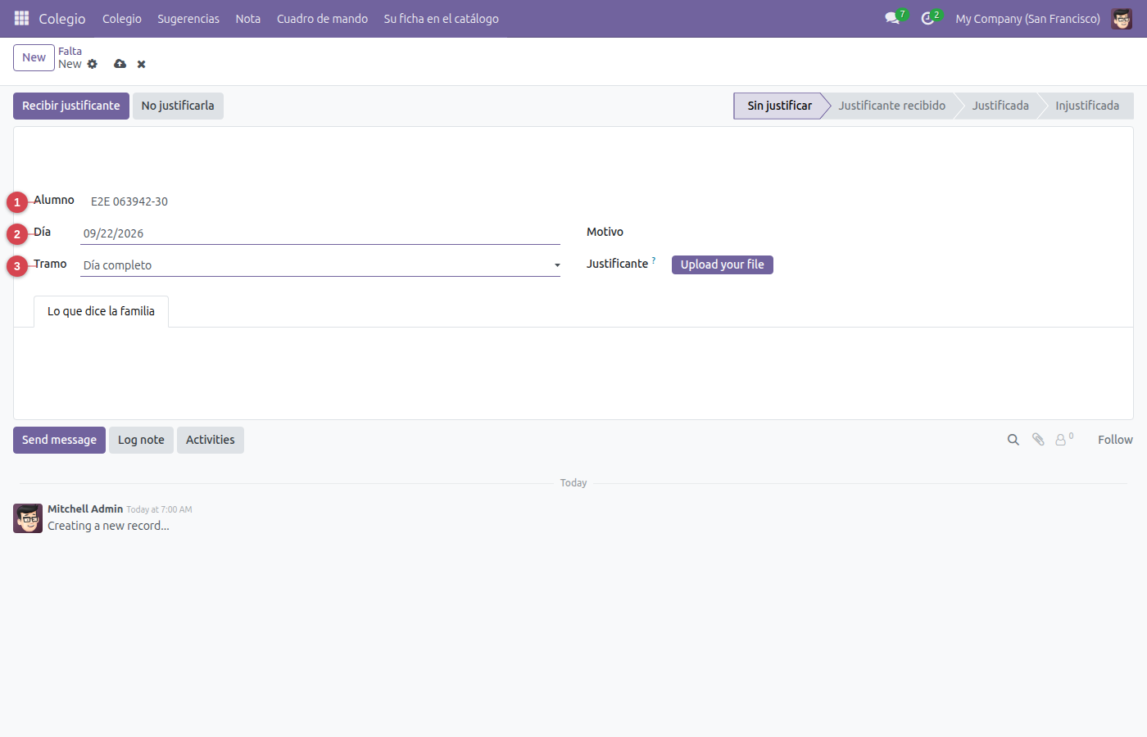Attach files using the paperclip icon

tap(1038, 440)
